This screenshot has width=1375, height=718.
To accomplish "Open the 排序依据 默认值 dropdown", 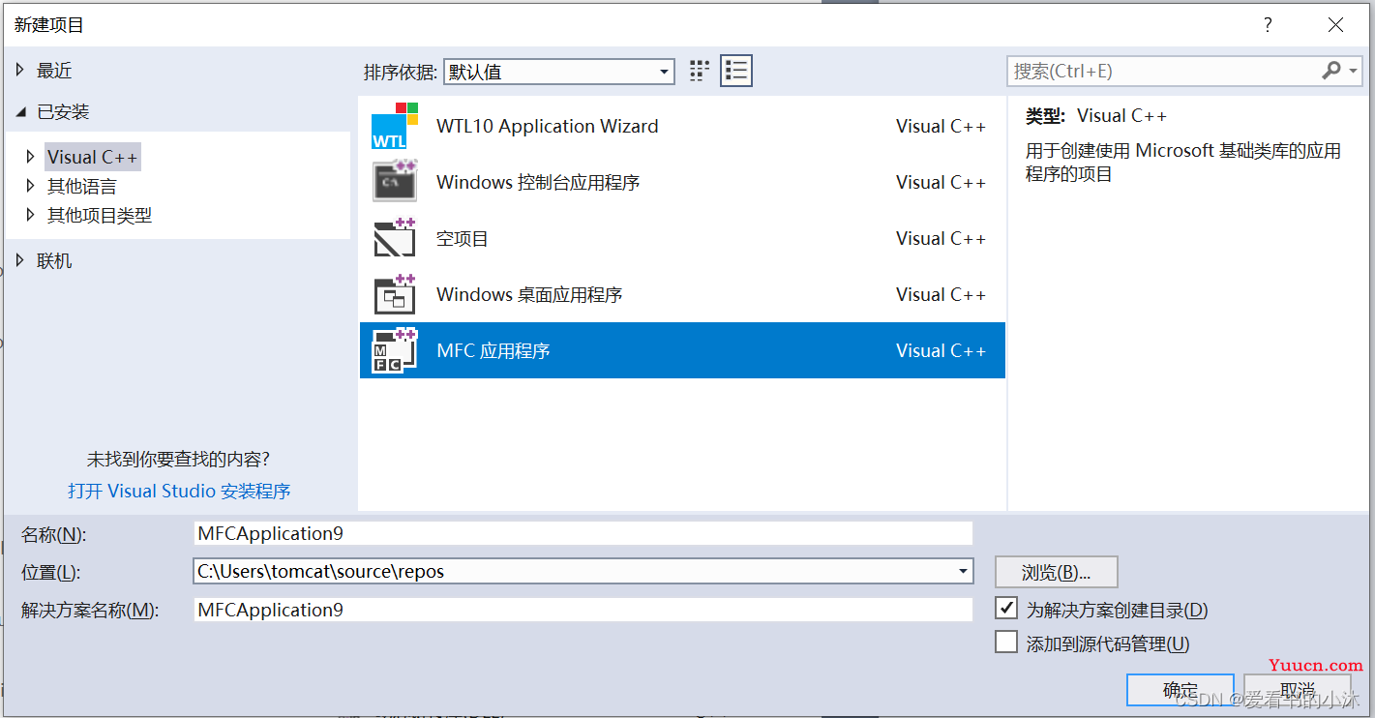I will pyautogui.click(x=559, y=72).
